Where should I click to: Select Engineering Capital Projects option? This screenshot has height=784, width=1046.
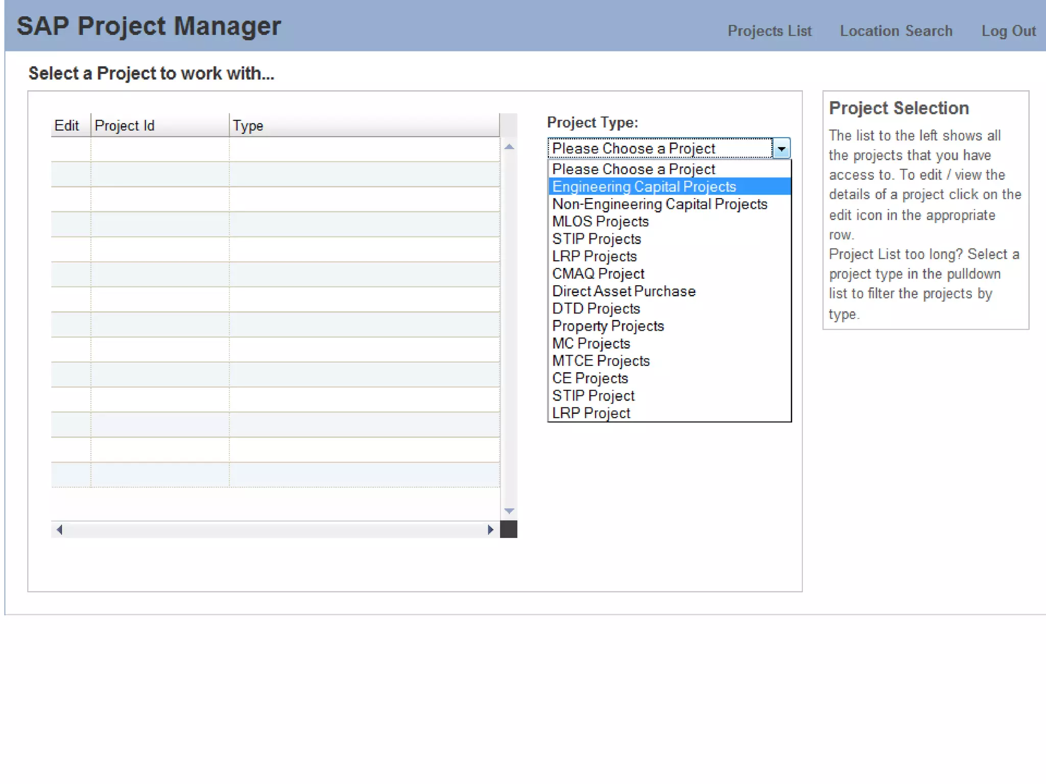(x=644, y=187)
